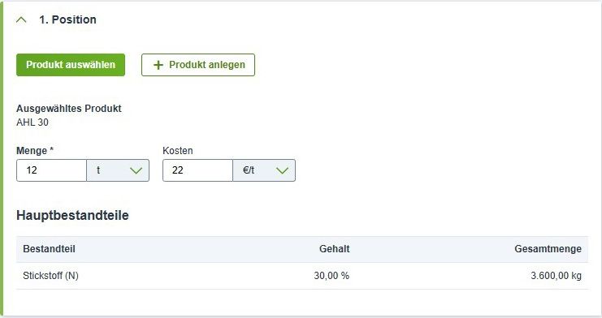Image resolution: width=602 pixels, height=318 pixels.
Task: Click the Gesamtmenge column header
Action: pyautogui.click(x=548, y=249)
